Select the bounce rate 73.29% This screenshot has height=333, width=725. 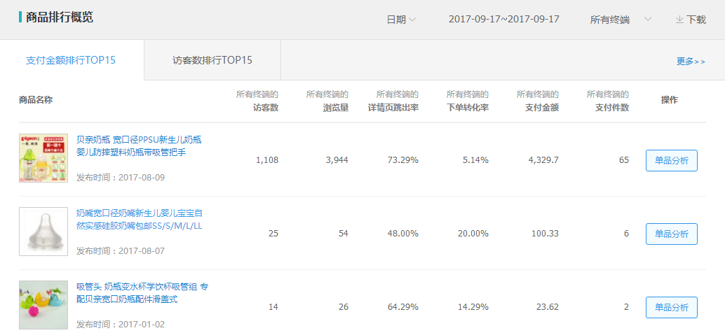pos(403,160)
